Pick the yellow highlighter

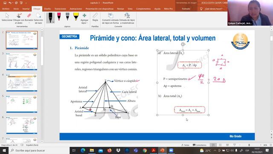(76, 17)
